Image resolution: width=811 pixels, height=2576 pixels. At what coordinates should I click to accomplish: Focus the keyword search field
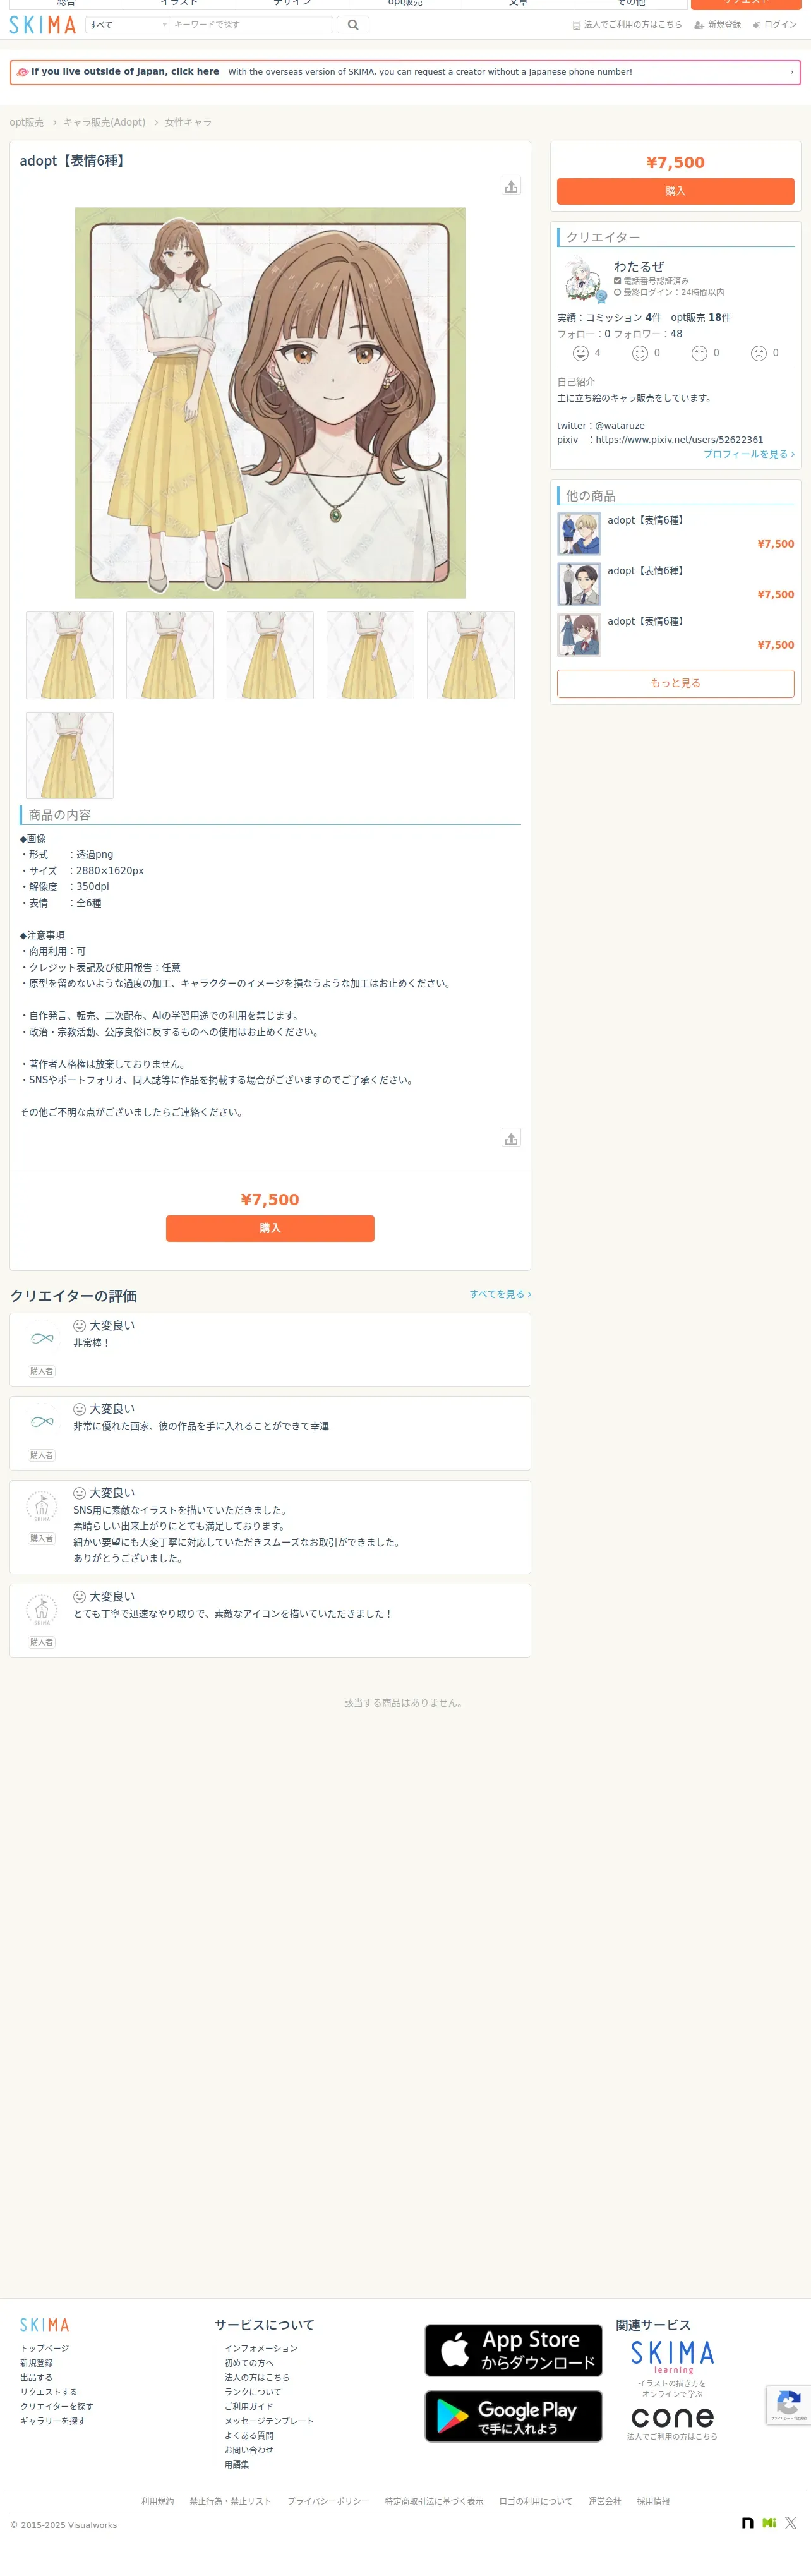[251, 25]
